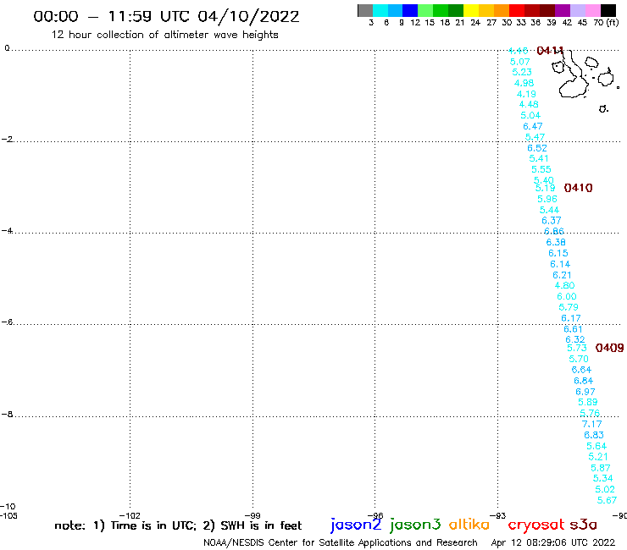Screen dimensions: 627x550
Task: Click the '-99' longitude axis label
Action: tap(252, 515)
